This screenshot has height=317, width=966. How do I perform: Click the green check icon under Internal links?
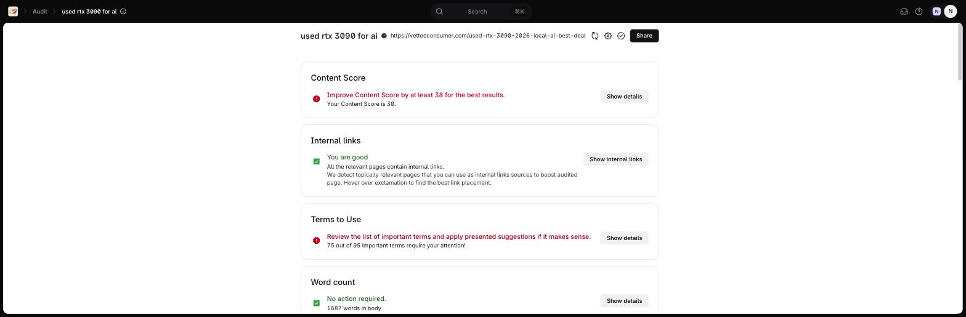[x=316, y=161]
